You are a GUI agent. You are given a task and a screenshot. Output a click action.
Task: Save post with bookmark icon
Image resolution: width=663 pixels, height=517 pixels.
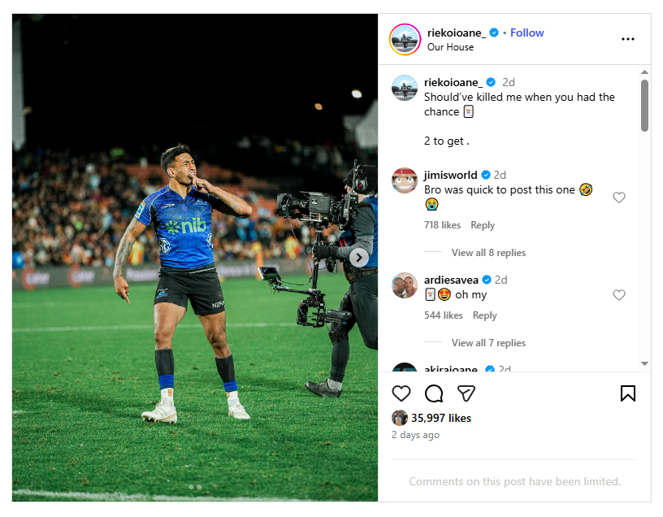(627, 393)
